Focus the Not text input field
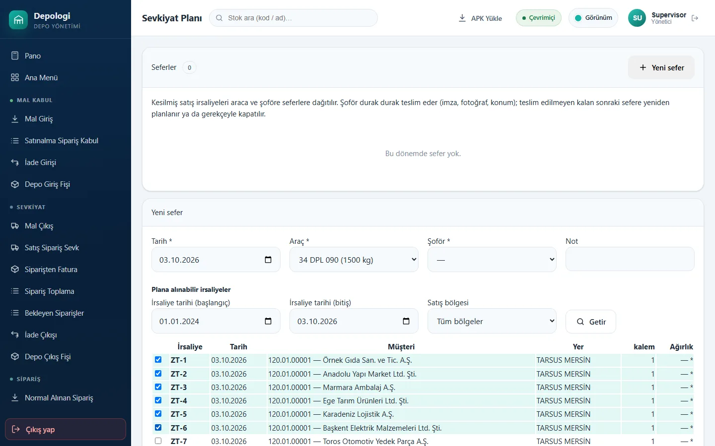Screen dimensions: 715x446 [630, 259]
